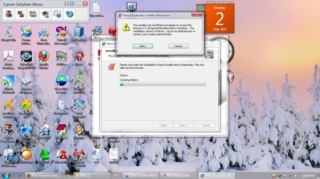This screenshot has height=179, width=320.
Task: Select Mozilla Firefox desktop icon
Action: point(44,60)
